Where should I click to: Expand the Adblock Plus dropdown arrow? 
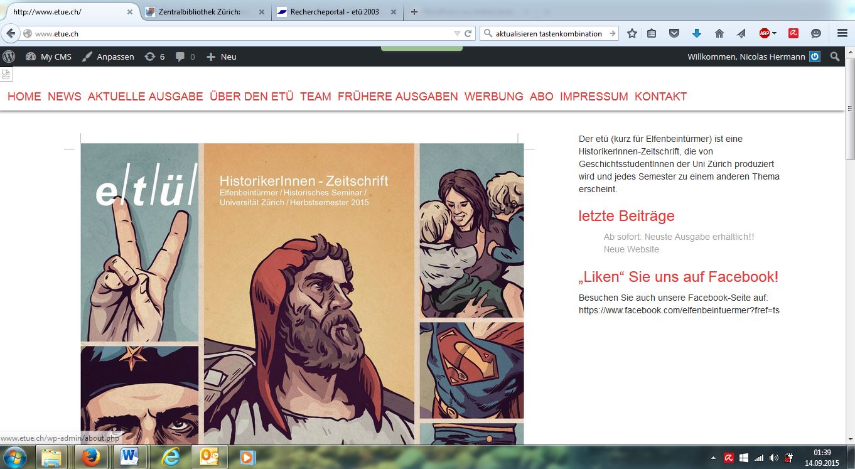click(x=775, y=34)
